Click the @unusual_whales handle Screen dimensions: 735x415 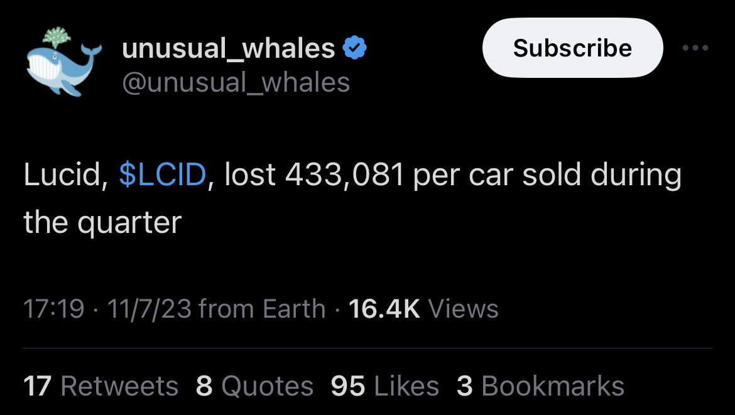coord(236,83)
